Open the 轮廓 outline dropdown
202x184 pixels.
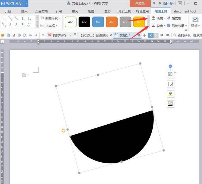pyautogui.click(x=159, y=26)
